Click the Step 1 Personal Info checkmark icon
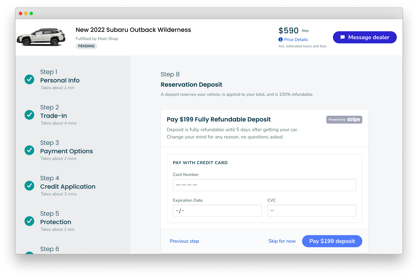This screenshot has width=418, height=277. pyautogui.click(x=29, y=79)
